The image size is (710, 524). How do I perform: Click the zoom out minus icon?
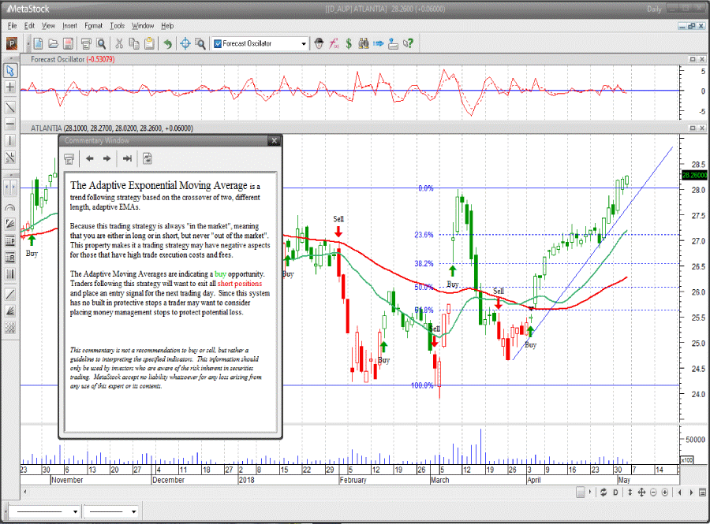(653, 492)
